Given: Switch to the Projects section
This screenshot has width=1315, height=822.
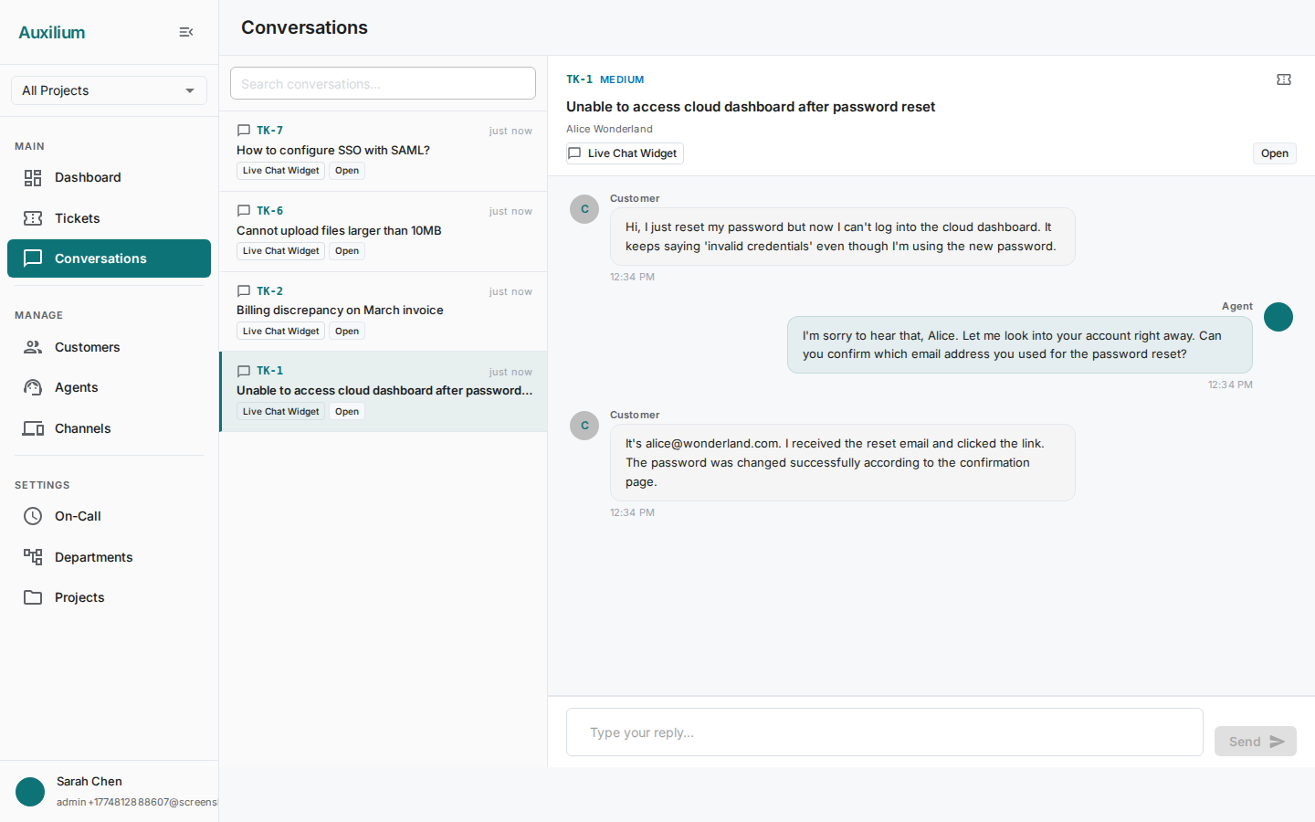Looking at the screenshot, I should [33, 597].
